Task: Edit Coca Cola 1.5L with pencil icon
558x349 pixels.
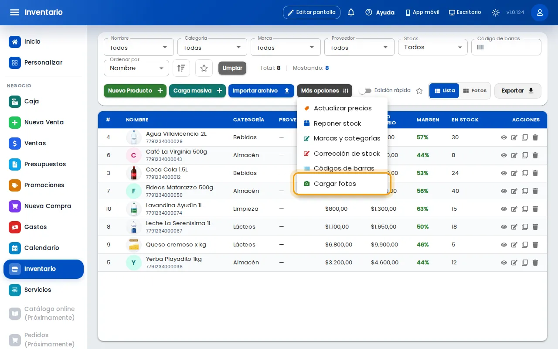Action: pos(514,173)
